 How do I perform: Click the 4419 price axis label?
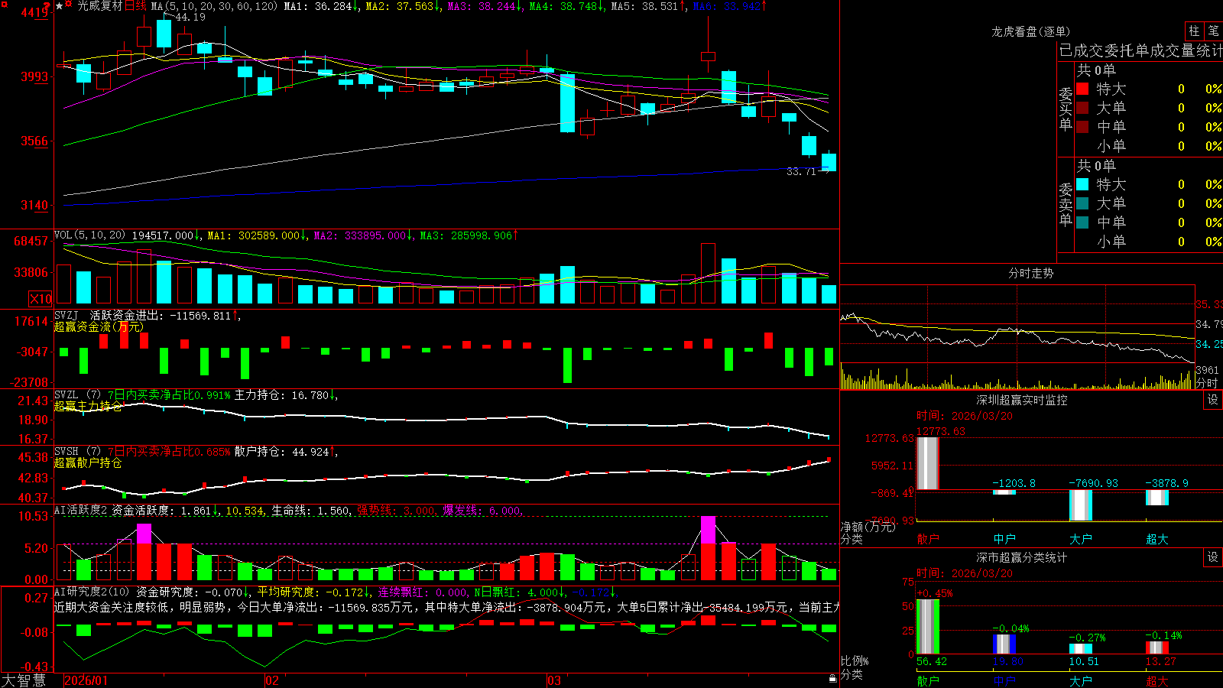click(34, 12)
